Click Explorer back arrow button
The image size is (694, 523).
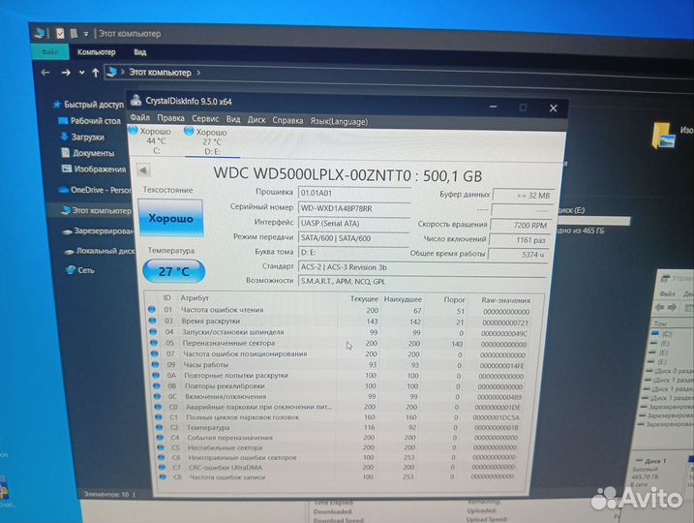click(x=45, y=73)
